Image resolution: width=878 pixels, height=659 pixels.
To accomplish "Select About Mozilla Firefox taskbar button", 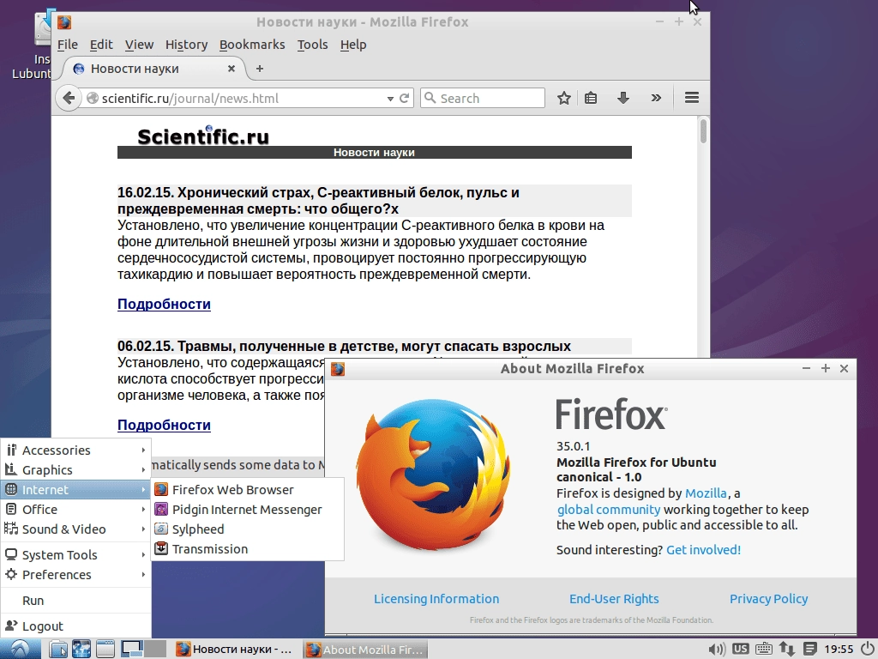I will [x=365, y=650].
